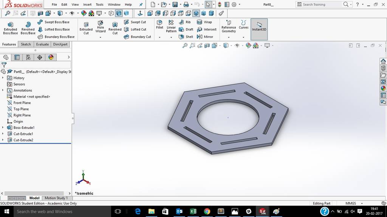Toggle the Front view cube button

coord(150,13)
